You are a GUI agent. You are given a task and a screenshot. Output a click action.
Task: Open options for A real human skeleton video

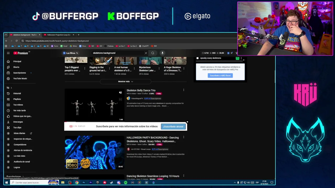point(134,68)
